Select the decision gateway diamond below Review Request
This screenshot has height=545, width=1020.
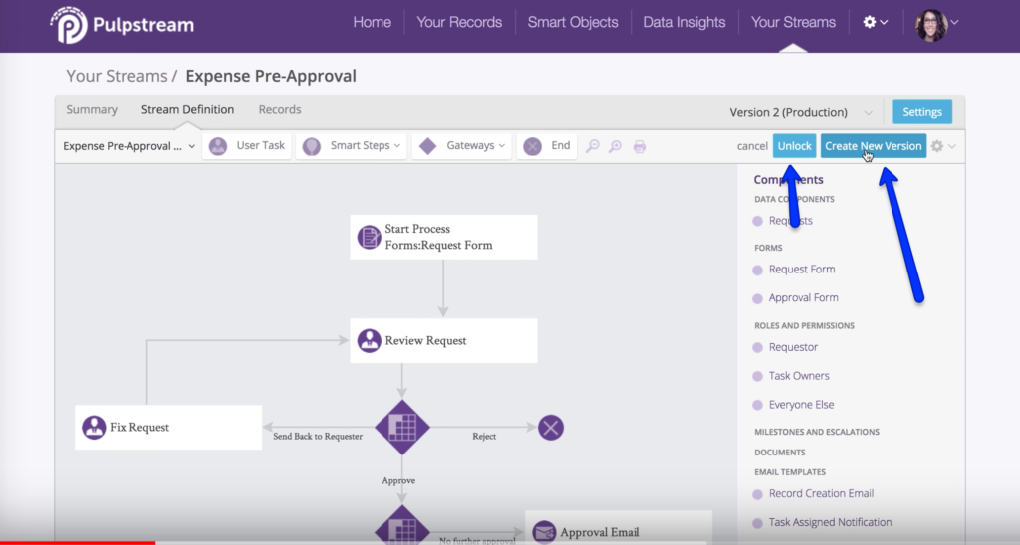click(x=401, y=428)
